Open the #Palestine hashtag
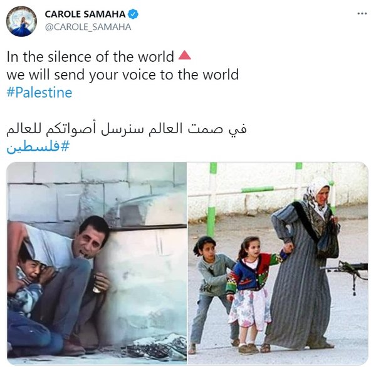 click(x=39, y=93)
